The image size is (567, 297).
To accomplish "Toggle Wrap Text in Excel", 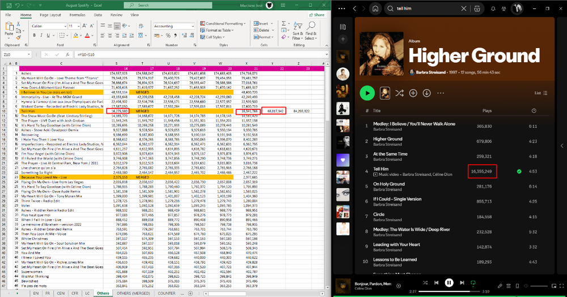I will coord(141,26).
